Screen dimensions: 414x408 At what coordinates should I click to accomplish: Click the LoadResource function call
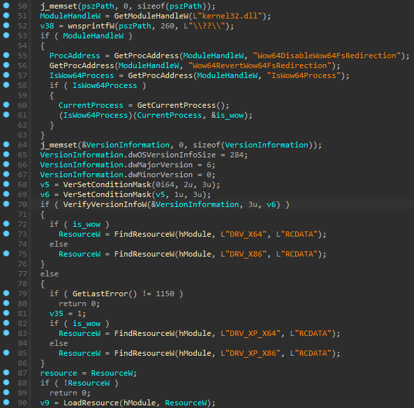tap(91, 403)
